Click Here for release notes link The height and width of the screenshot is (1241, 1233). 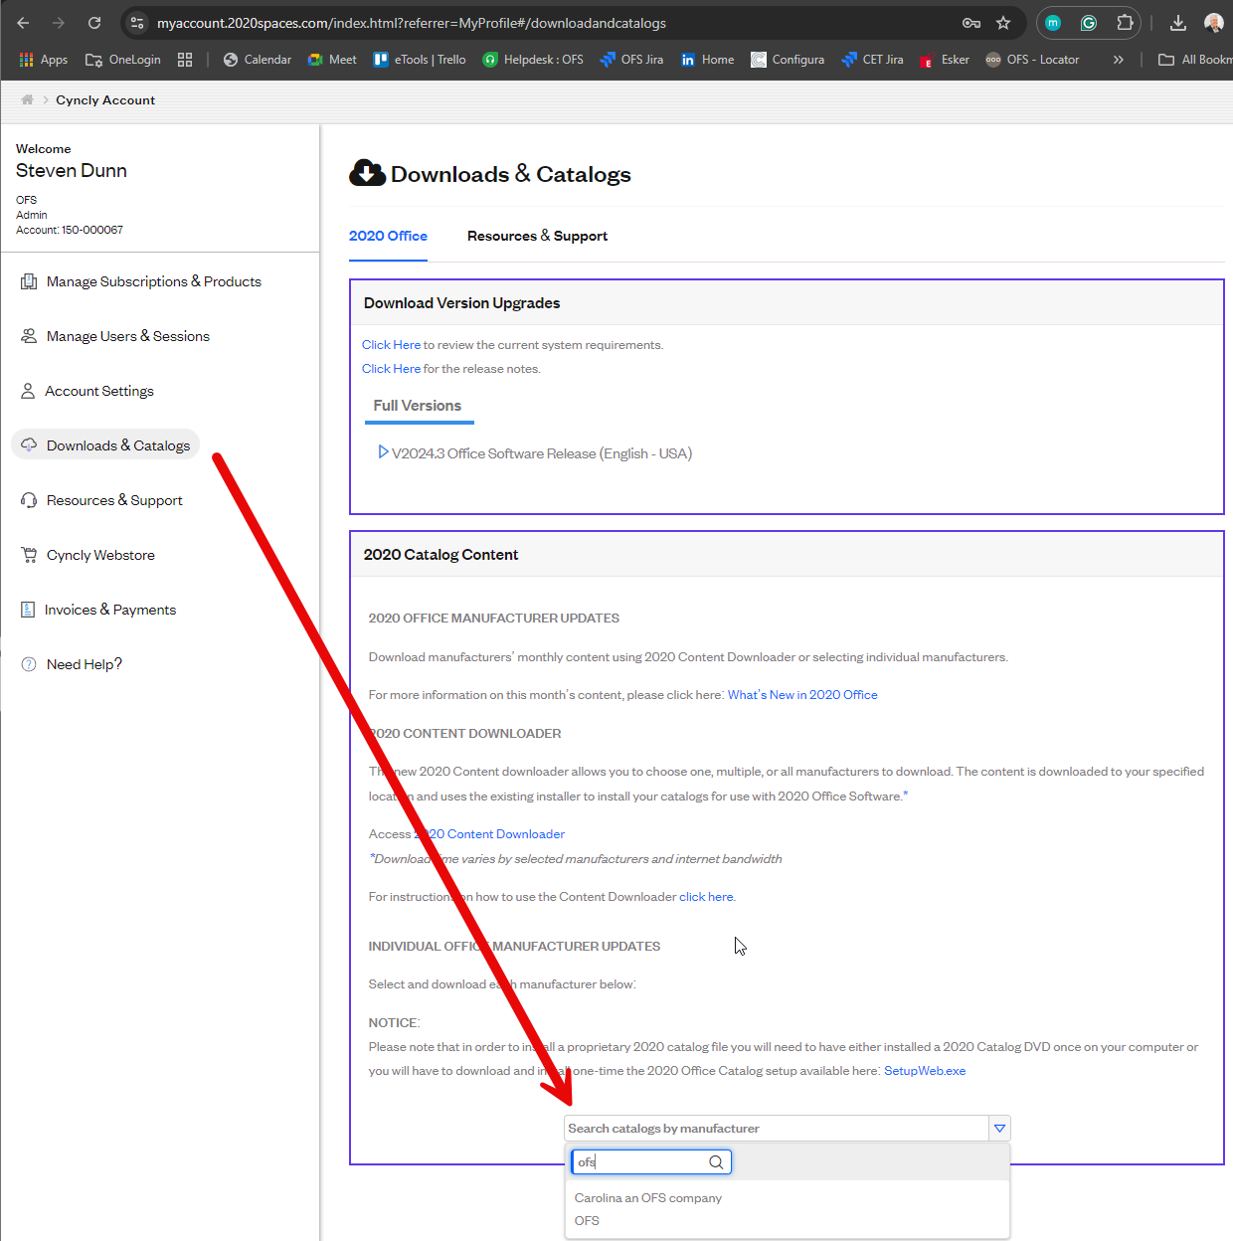pos(391,369)
